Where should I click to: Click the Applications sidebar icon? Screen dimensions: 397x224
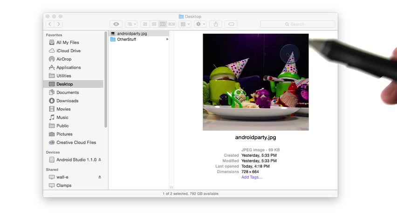pos(52,68)
